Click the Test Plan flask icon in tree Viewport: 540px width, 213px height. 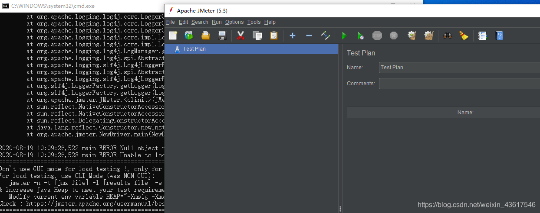point(177,49)
